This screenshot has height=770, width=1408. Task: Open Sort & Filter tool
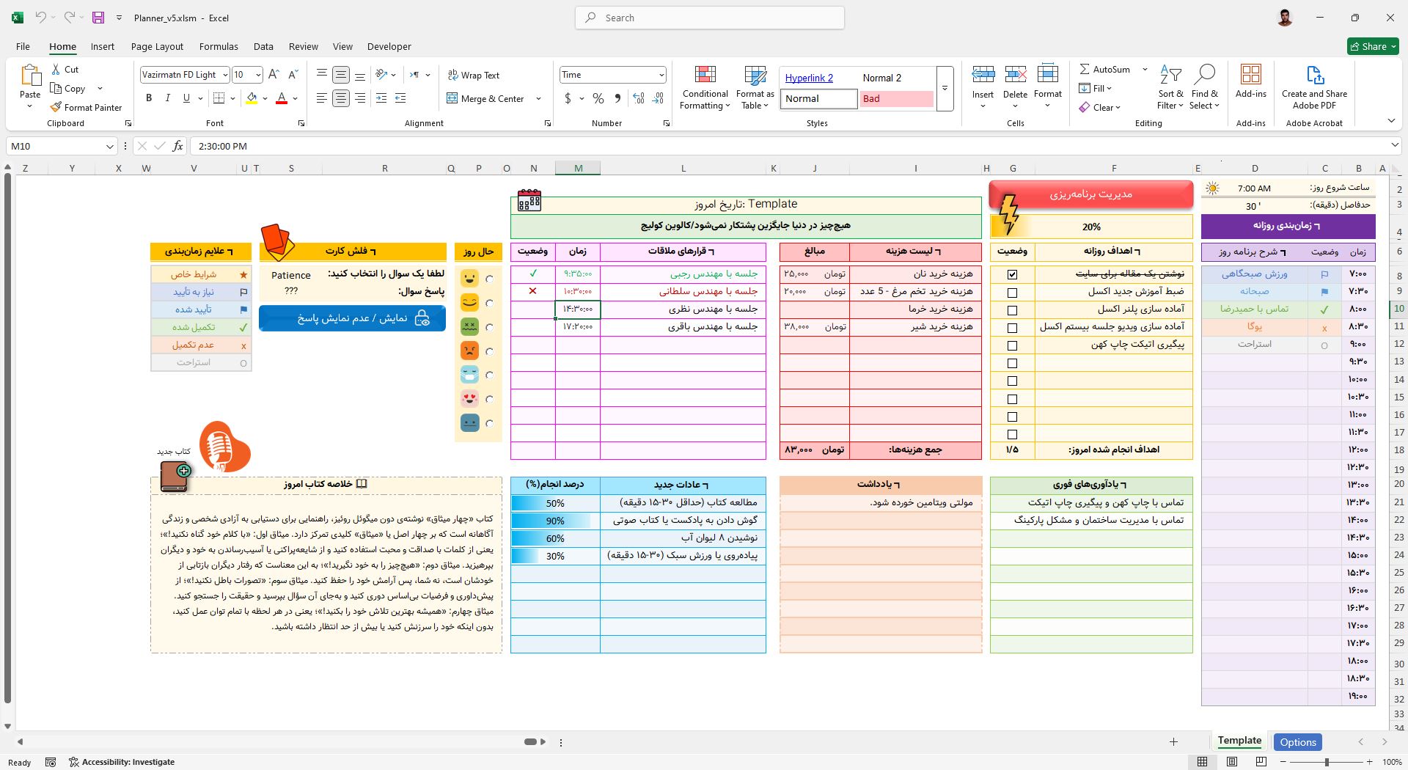(1170, 88)
